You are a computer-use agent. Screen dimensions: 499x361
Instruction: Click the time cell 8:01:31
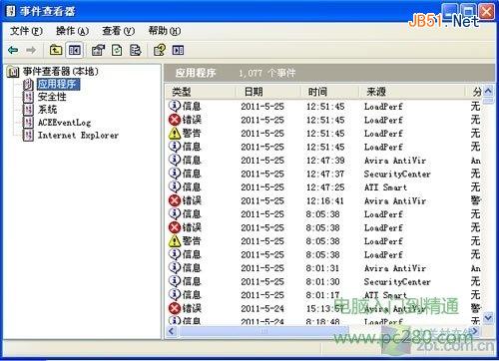[x=322, y=268]
